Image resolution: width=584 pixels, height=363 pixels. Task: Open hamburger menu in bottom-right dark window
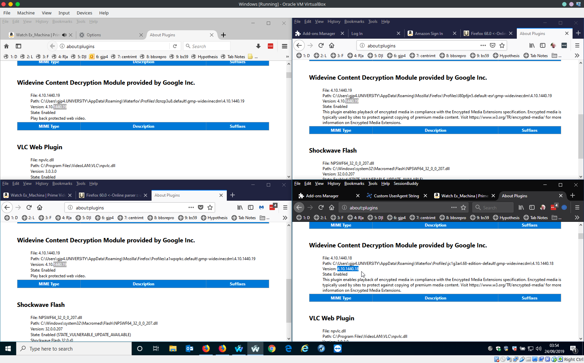577,207
